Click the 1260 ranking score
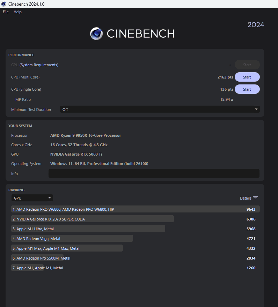This screenshot has width=278, height=307. (251, 268)
